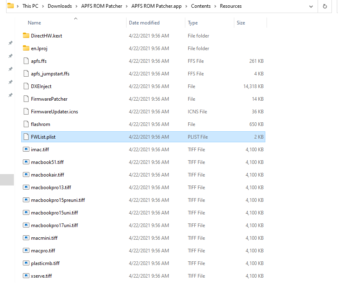Click the FWList.plist file name
The width and height of the screenshot is (338, 285).
pyautogui.click(x=43, y=137)
